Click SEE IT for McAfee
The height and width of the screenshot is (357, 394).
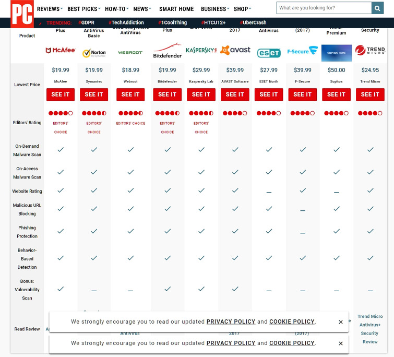pos(61,94)
